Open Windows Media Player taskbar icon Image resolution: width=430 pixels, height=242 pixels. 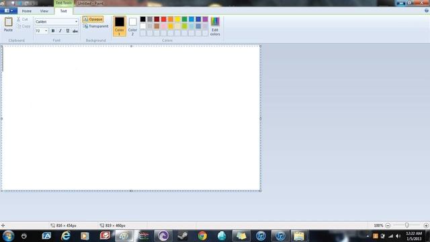coord(85,236)
